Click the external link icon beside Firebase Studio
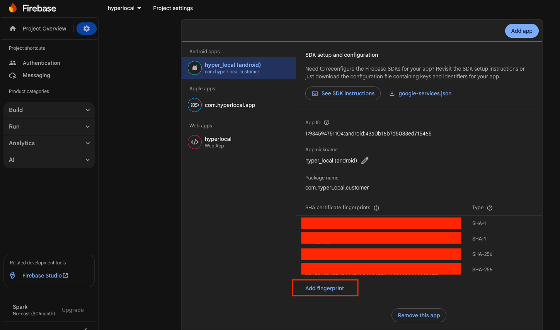Viewport: 560px width, 330px height. pyautogui.click(x=65, y=276)
